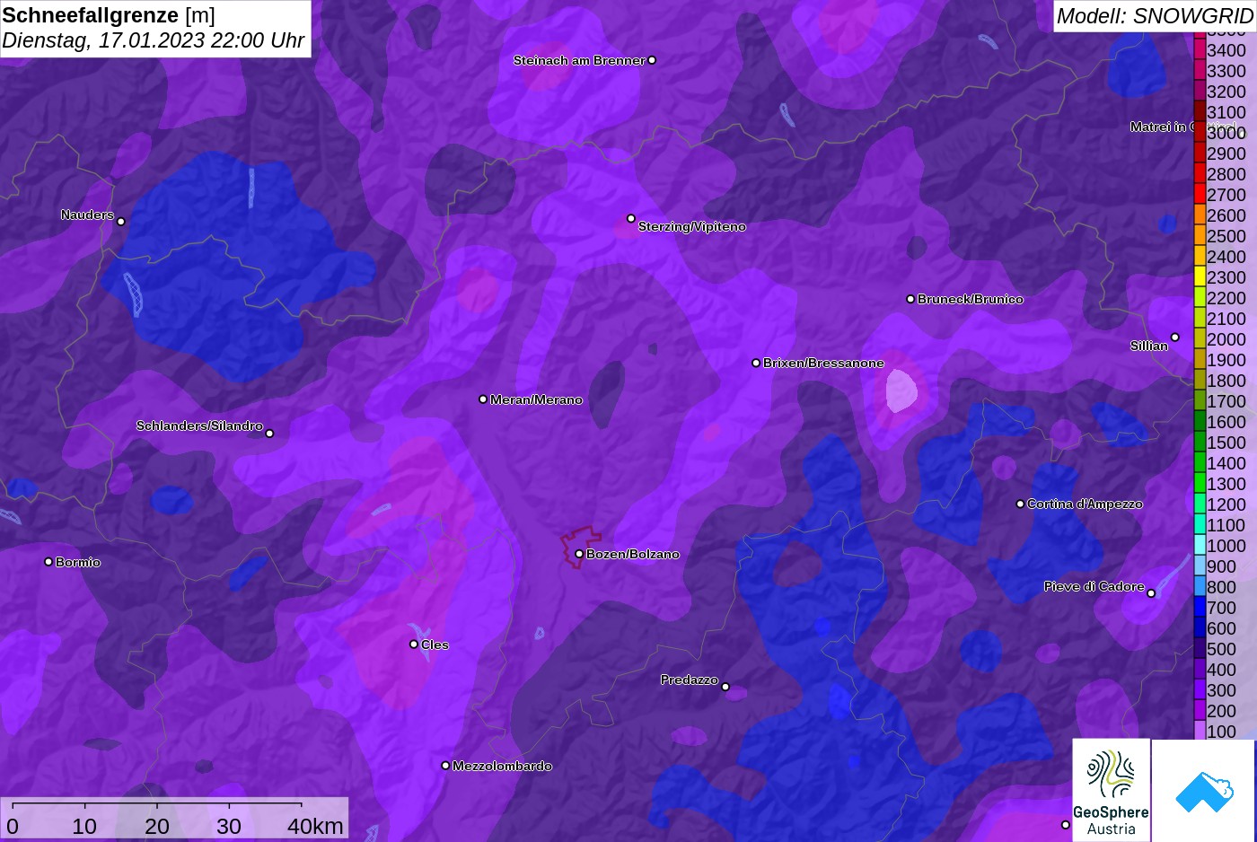The image size is (1257, 842).
Task: Click the Steinach am Brenner marker dot
Action: click(652, 60)
